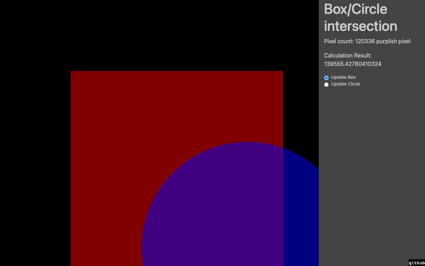Image resolution: width=425 pixels, height=266 pixels.
Task: Click the value 139555.42780410324
Action: 353,64
